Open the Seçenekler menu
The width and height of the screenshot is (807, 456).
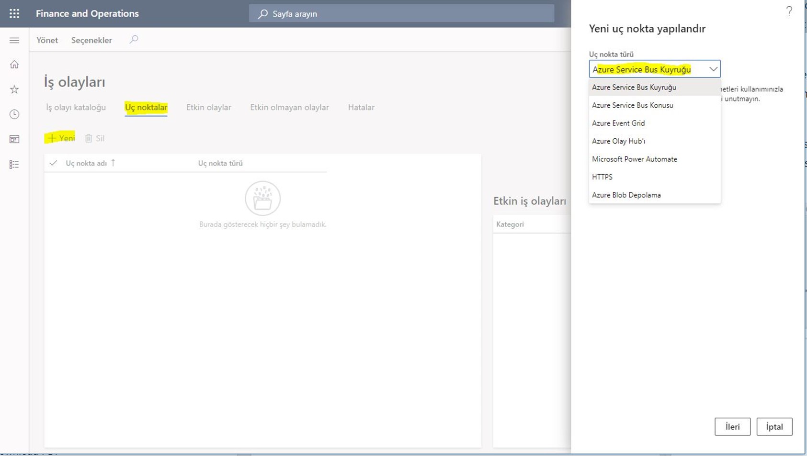point(91,40)
